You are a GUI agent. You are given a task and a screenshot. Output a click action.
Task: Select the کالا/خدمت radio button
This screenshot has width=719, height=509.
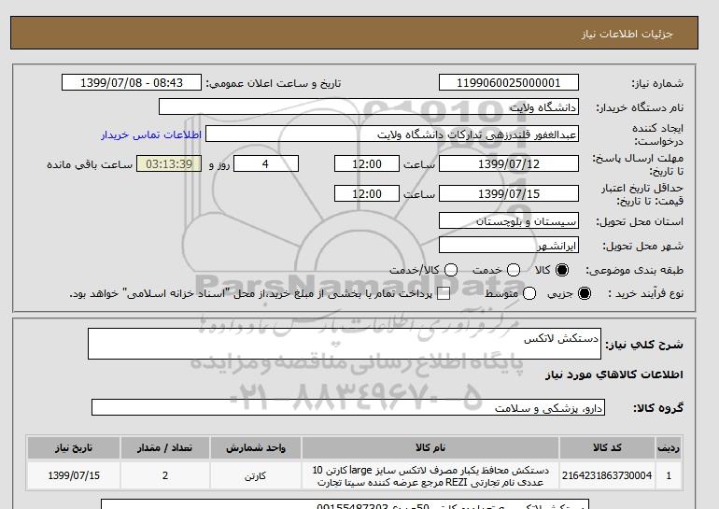[x=451, y=270]
